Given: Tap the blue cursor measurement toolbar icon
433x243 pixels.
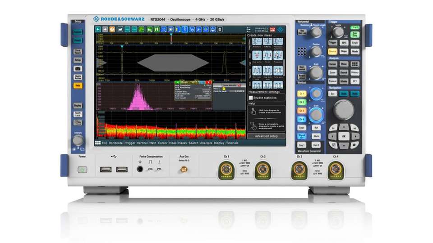Looking at the screenshot, I should tap(185, 30).
